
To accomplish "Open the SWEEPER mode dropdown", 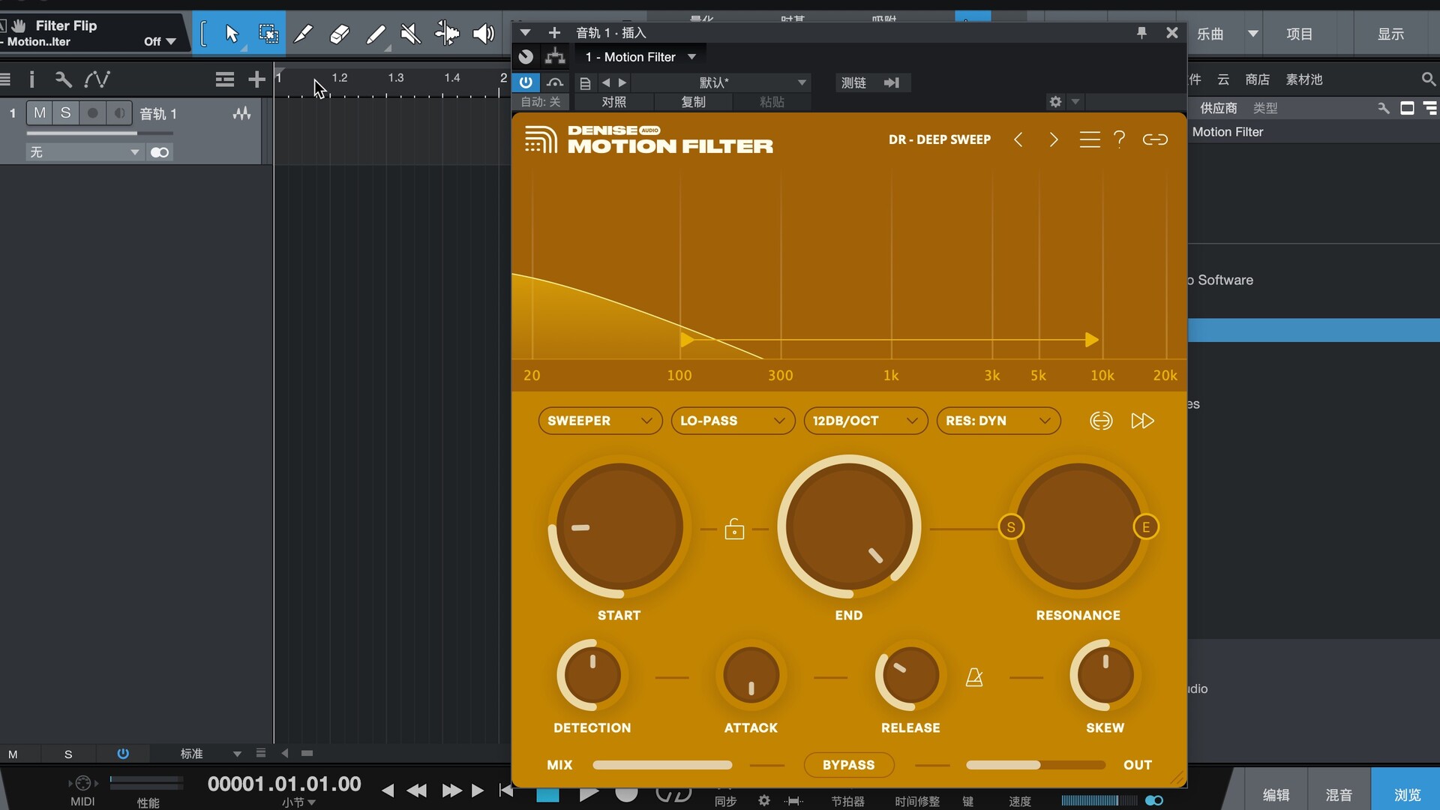I will 599,421.
